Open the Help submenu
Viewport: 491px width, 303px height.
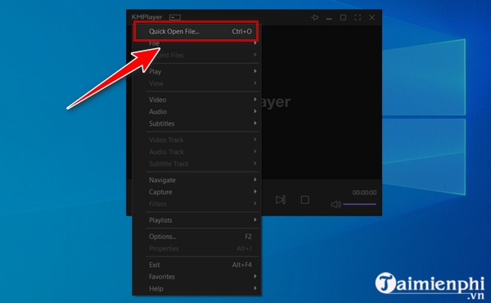[x=196, y=288]
